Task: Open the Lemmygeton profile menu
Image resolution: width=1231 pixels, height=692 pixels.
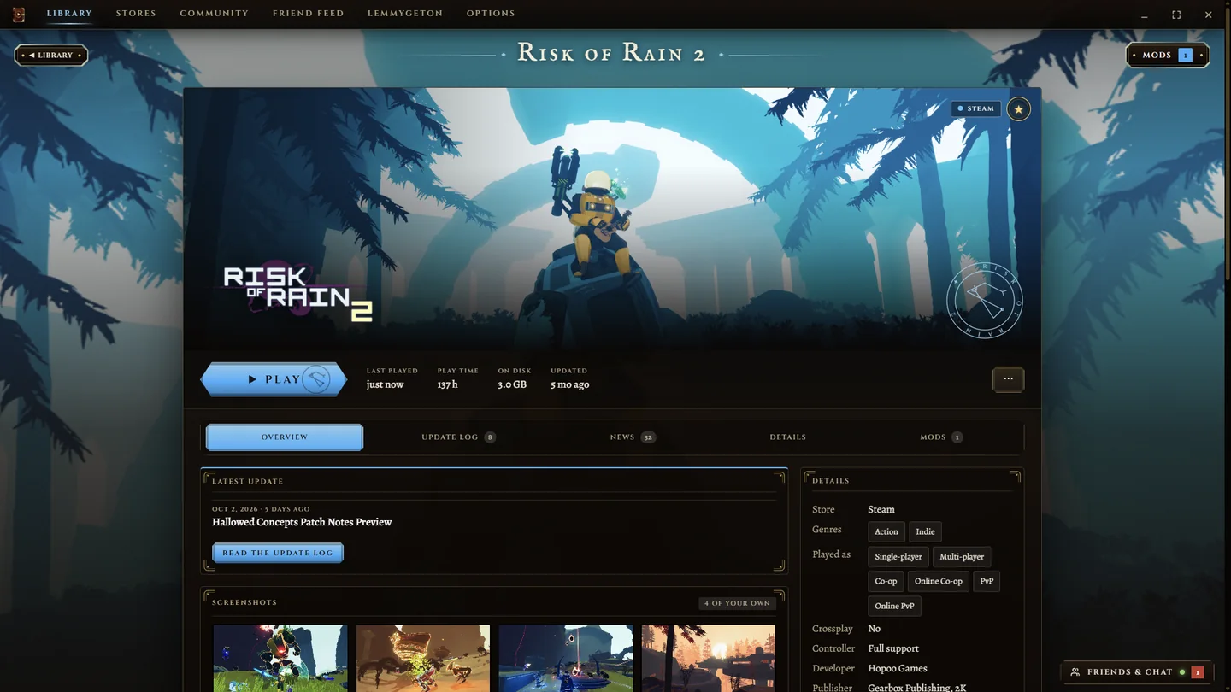Action: point(405,14)
